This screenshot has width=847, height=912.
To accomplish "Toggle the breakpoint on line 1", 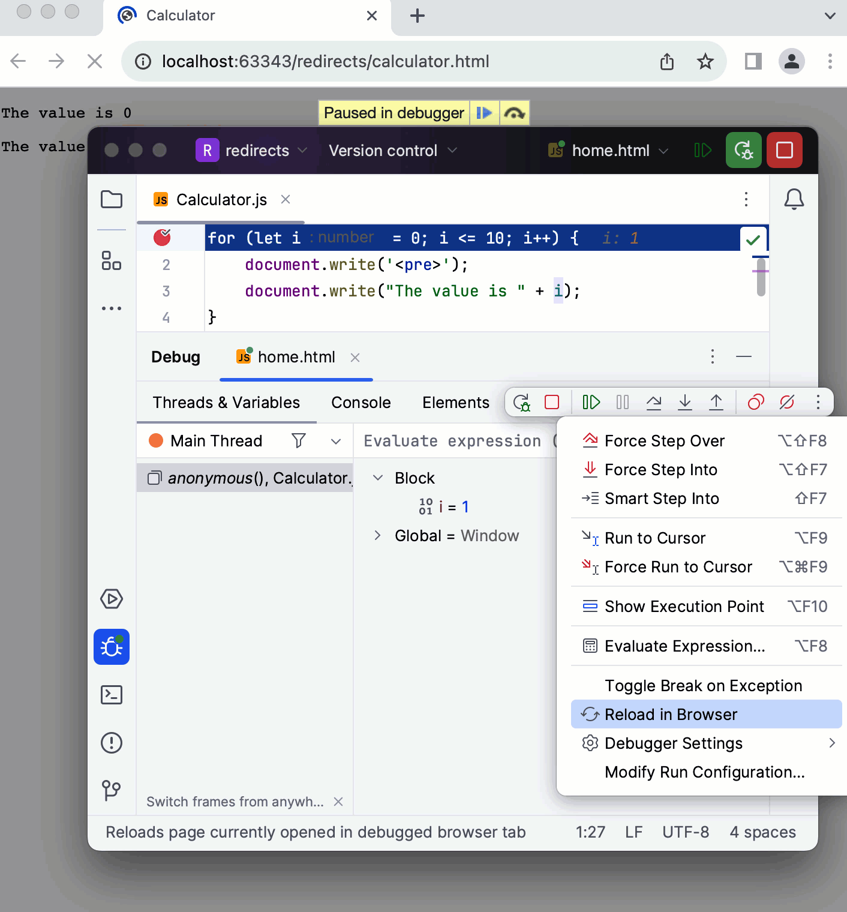I will (x=162, y=238).
